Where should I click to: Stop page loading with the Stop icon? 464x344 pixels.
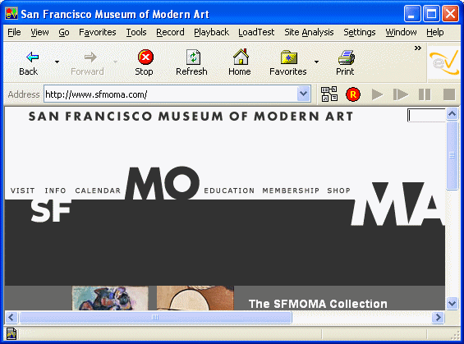click(x=145, y=57)
